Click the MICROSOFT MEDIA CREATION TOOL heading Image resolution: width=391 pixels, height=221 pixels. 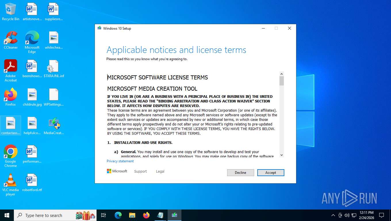(x=152, y=89)
